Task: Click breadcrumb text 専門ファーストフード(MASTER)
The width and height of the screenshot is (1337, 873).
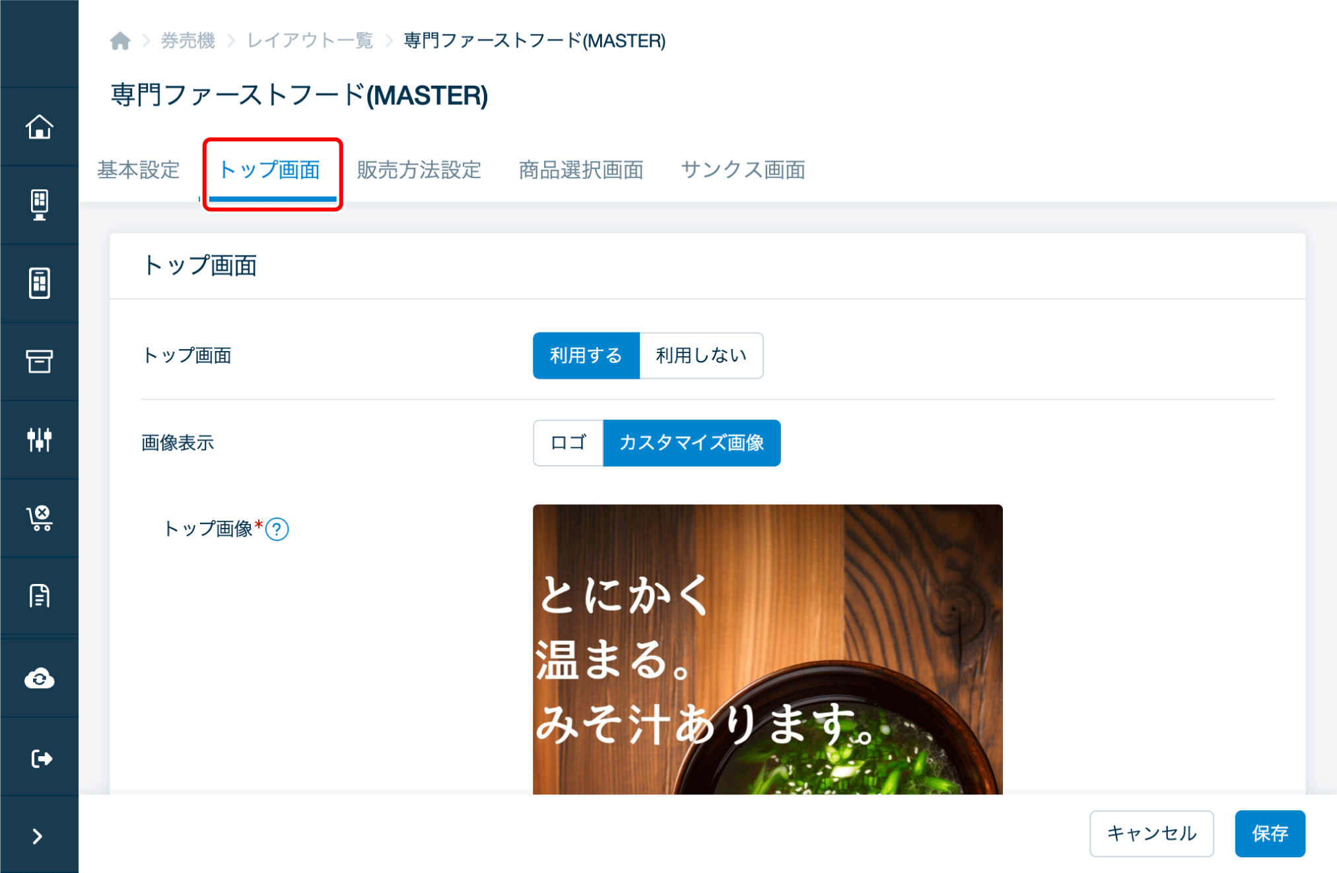Action: point(535,41)
